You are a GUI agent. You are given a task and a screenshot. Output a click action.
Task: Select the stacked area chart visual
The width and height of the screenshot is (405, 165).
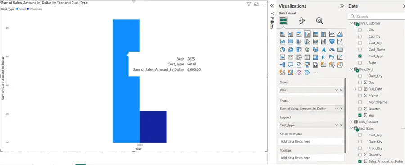point(282,42)
